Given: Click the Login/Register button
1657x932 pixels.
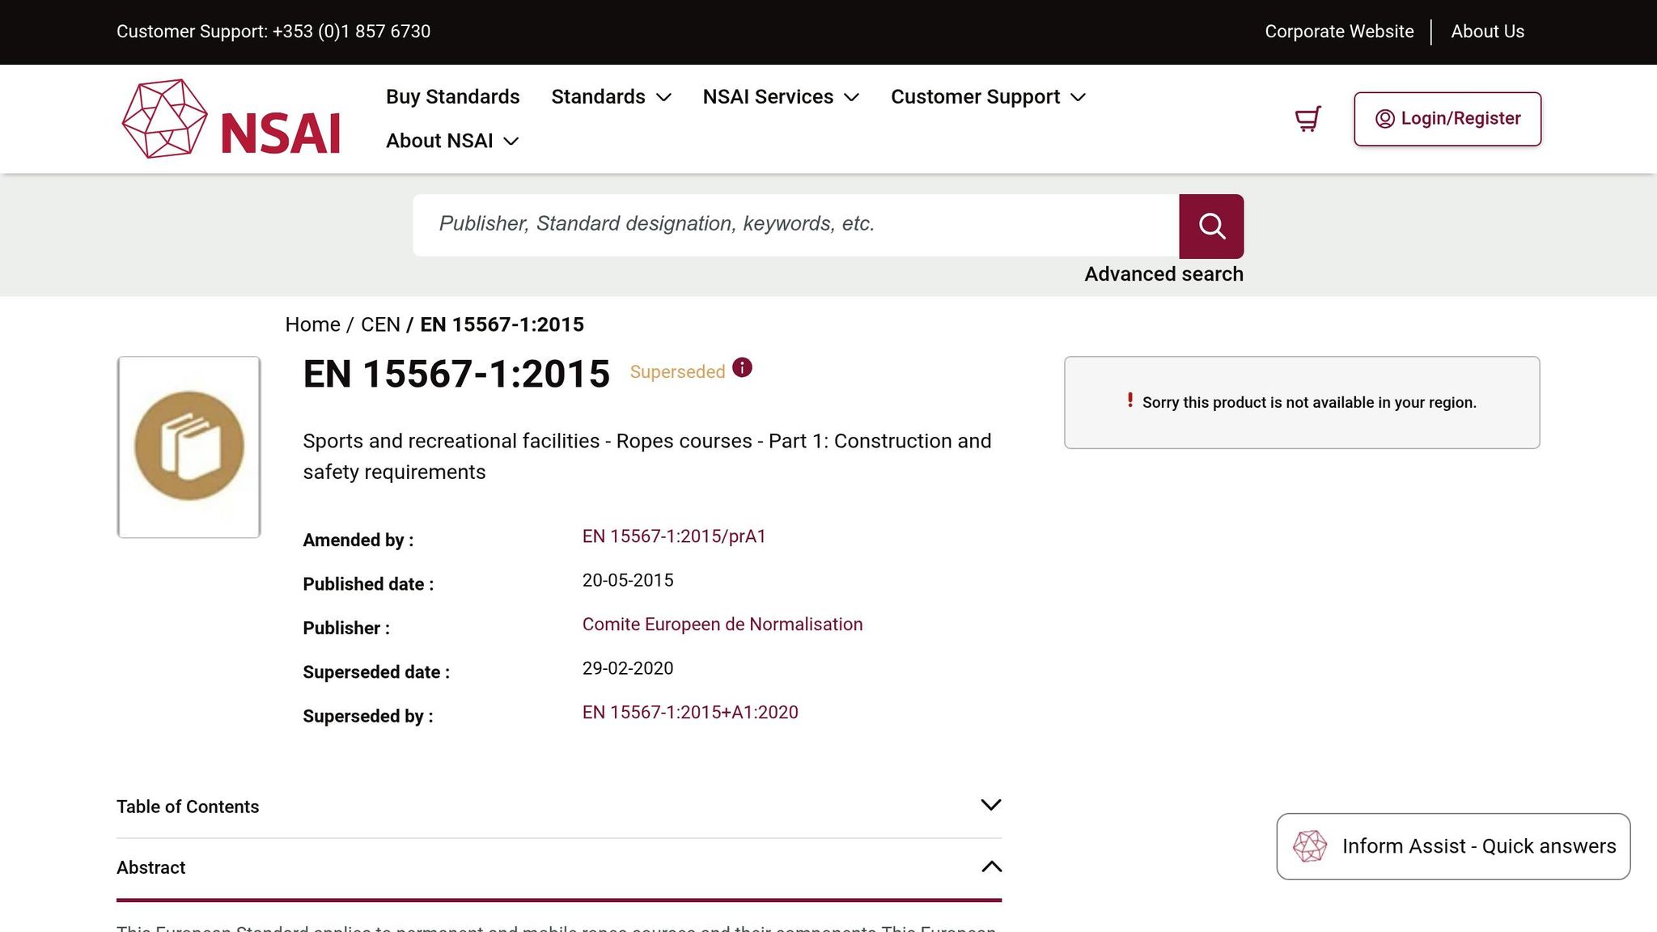Looking at the screenshot, I should (1447, 119).
